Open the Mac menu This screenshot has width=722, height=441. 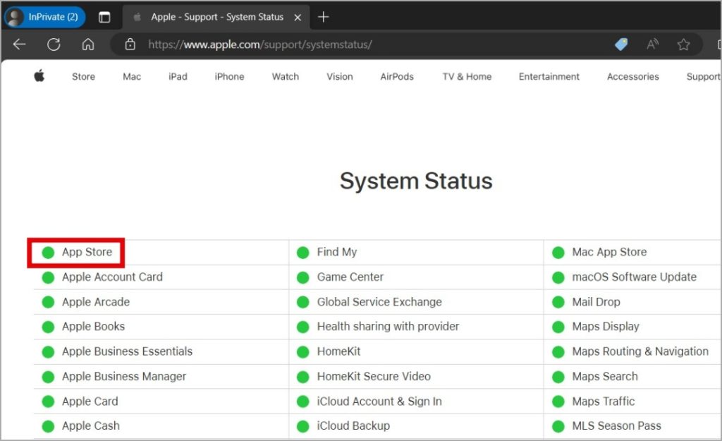click(x=132, y=76)
